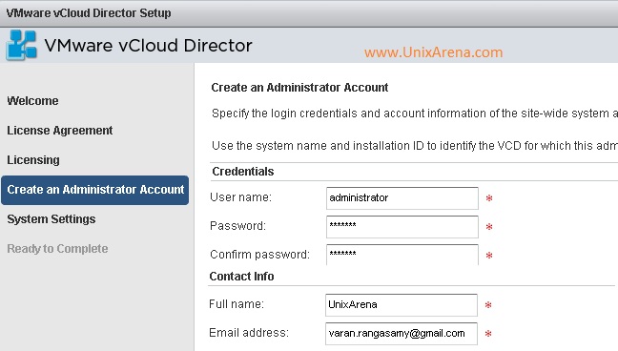Viewport: 618px width, 351px height.
Task: Click the required asterisk beside User name
Action: click(x=489, y=198)
